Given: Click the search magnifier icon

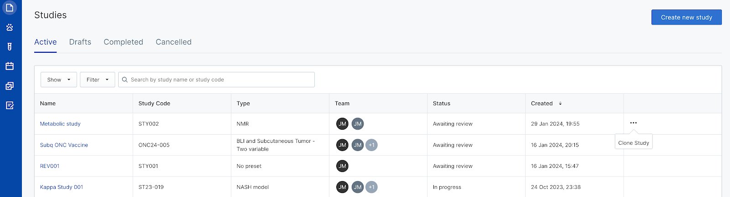Looking at the screenshot, I should click(125, 80).
